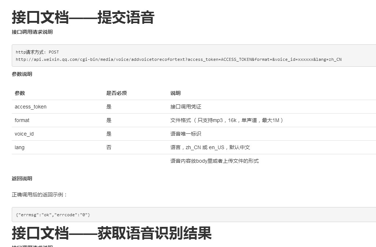Select the format parameter cell
The image size is (376, 247).
tap(22, 120)
